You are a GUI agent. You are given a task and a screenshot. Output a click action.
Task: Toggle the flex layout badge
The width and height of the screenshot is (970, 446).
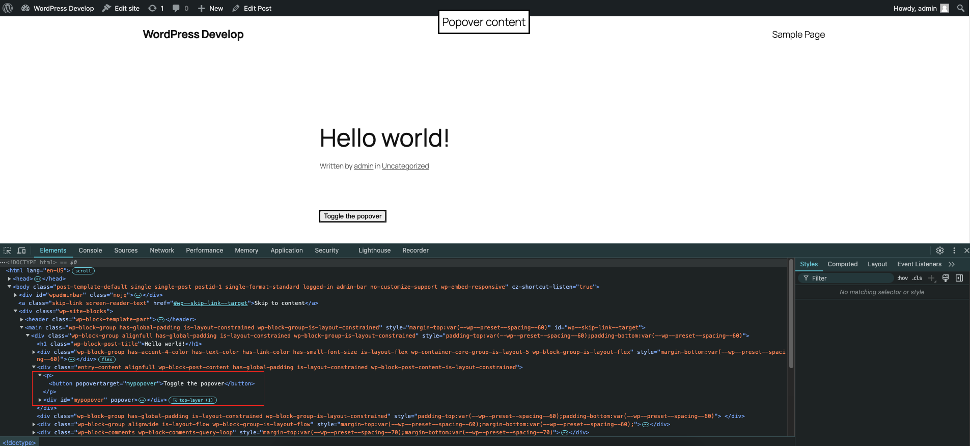(x=107, y=359)
